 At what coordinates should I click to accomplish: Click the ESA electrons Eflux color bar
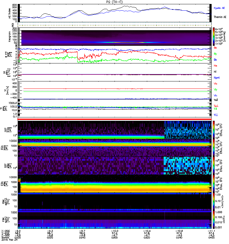214,184
